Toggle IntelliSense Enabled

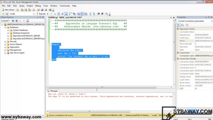coord(66,14)
